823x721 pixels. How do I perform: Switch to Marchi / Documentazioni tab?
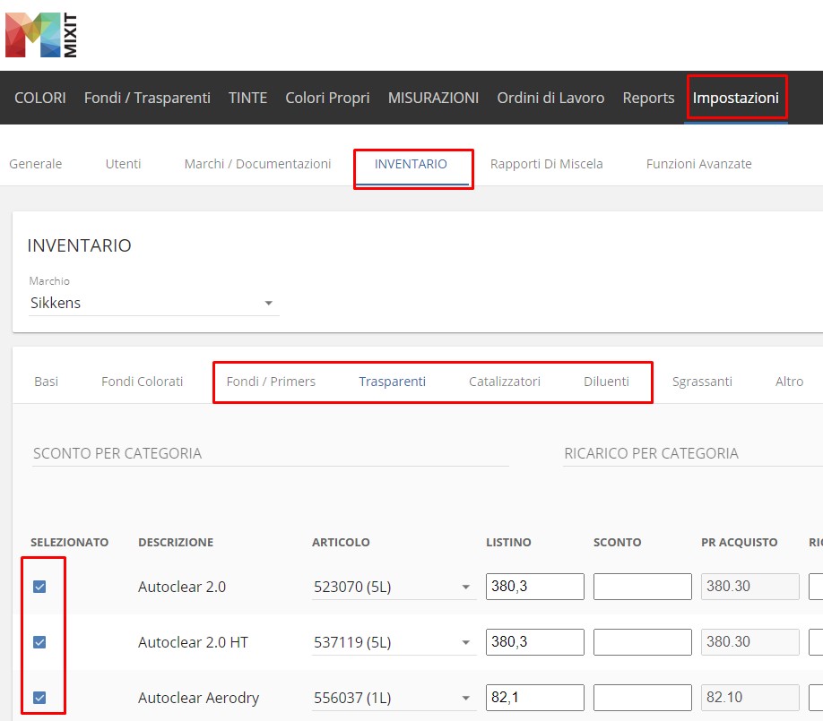tap(257, 164)
